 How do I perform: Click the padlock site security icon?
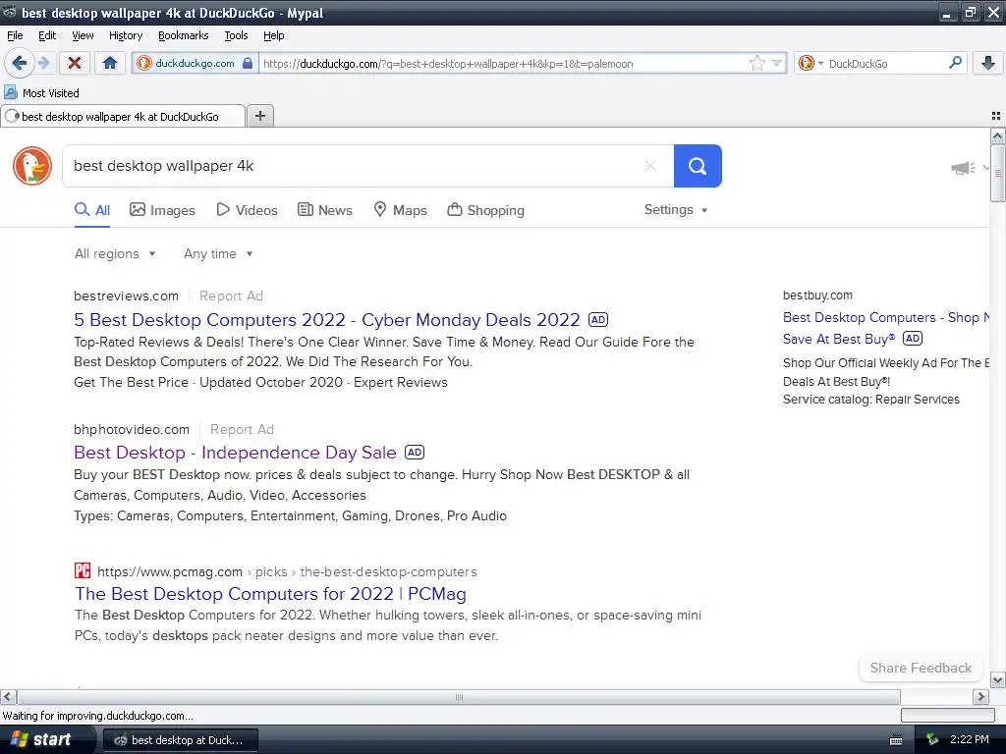pyautogui.click(x=248, y=64)
